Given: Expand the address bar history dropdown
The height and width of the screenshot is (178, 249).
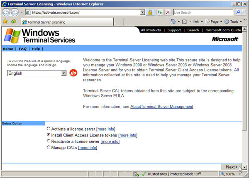Looking at the screenshot, I should click(x=142, y=12).
